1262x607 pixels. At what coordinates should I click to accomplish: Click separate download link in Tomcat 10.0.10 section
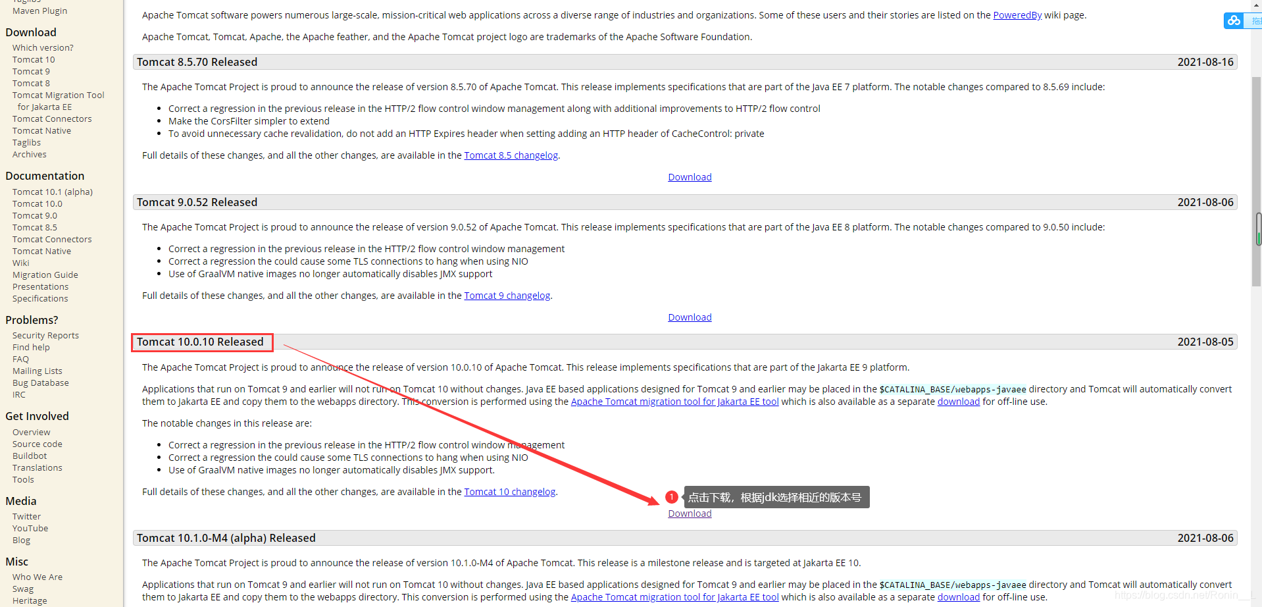[959, 402]
